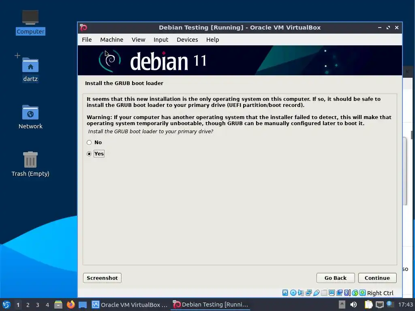Screen dimensions: 415x311
Task: Open the USB devices indicator in VirtualBox status bar
Action: [316, 293]
